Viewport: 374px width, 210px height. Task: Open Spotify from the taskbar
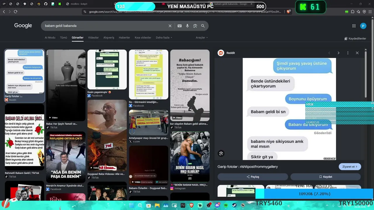226,205
